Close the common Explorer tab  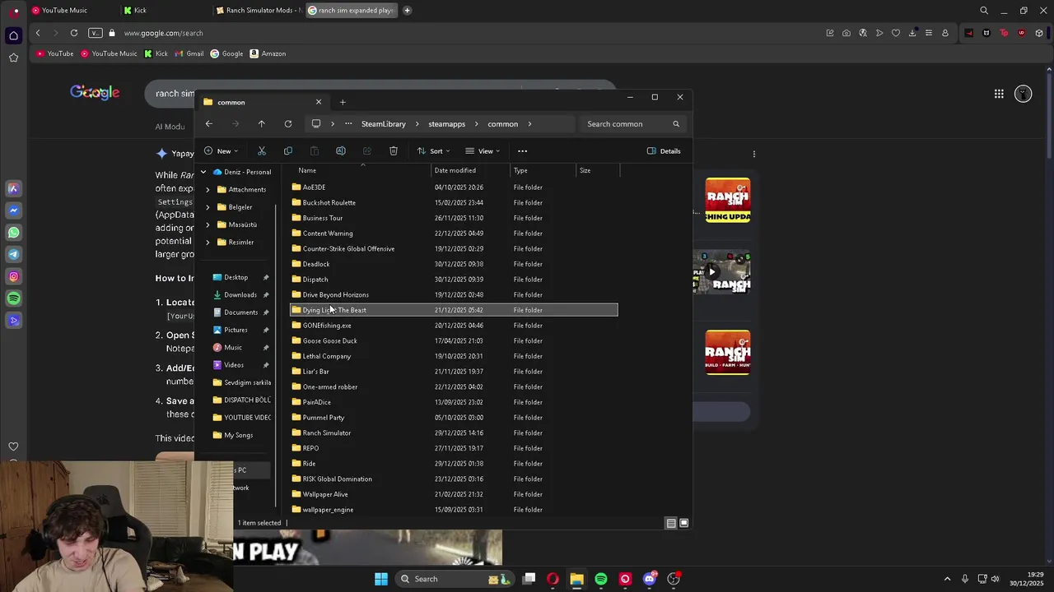coord(319,102)
